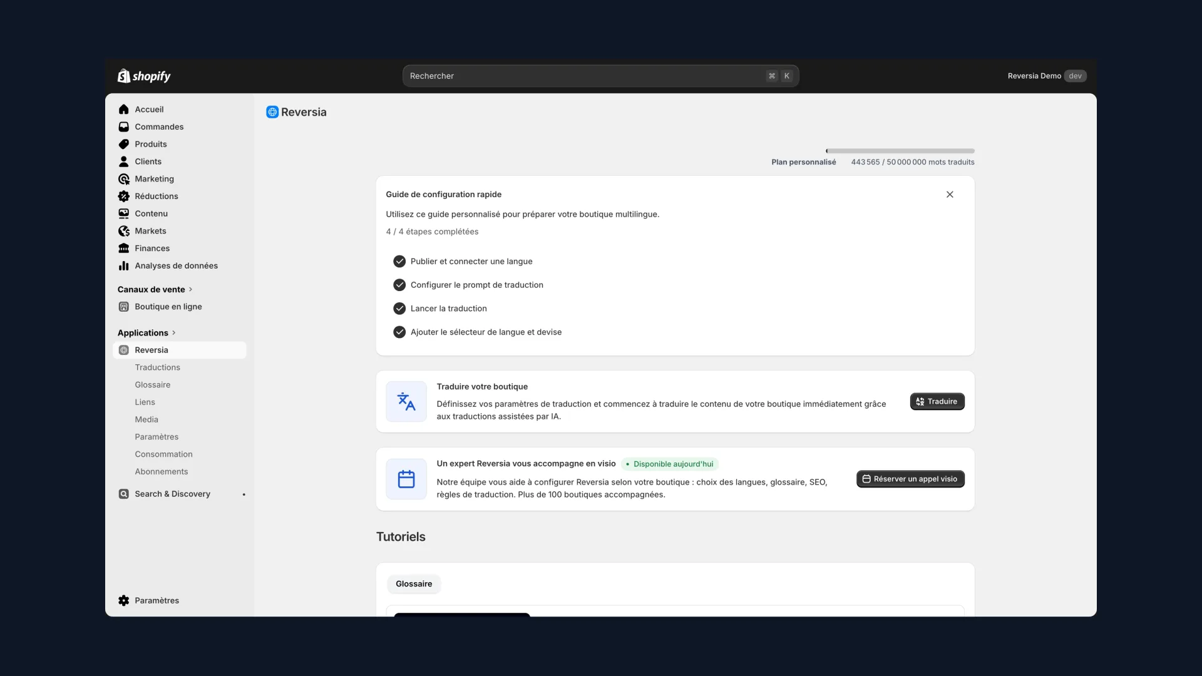
Task: Click the Analyses de données chart icon
Action: (x=124, y=266)
